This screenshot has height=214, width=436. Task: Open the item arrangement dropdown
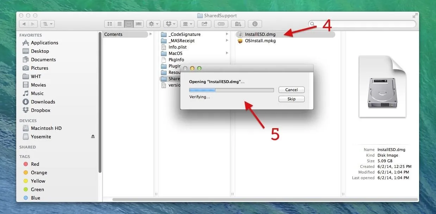[187, 24]
